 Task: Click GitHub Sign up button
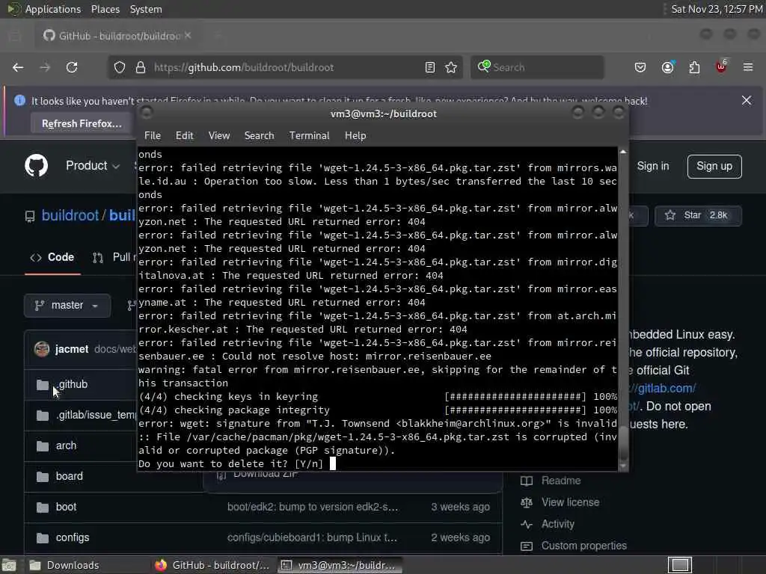pyautogui.click(x=714, y=167)
